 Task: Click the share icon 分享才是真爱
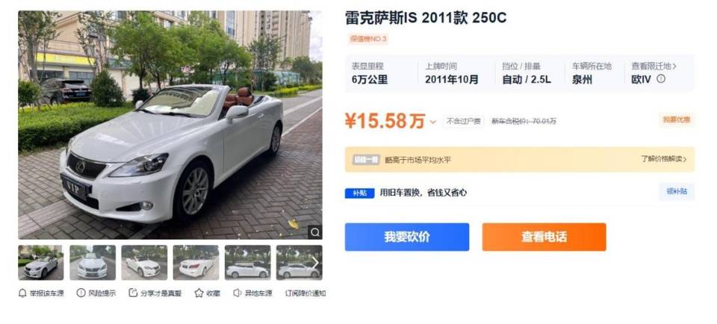pyautogui.click(x=133, y=293)
